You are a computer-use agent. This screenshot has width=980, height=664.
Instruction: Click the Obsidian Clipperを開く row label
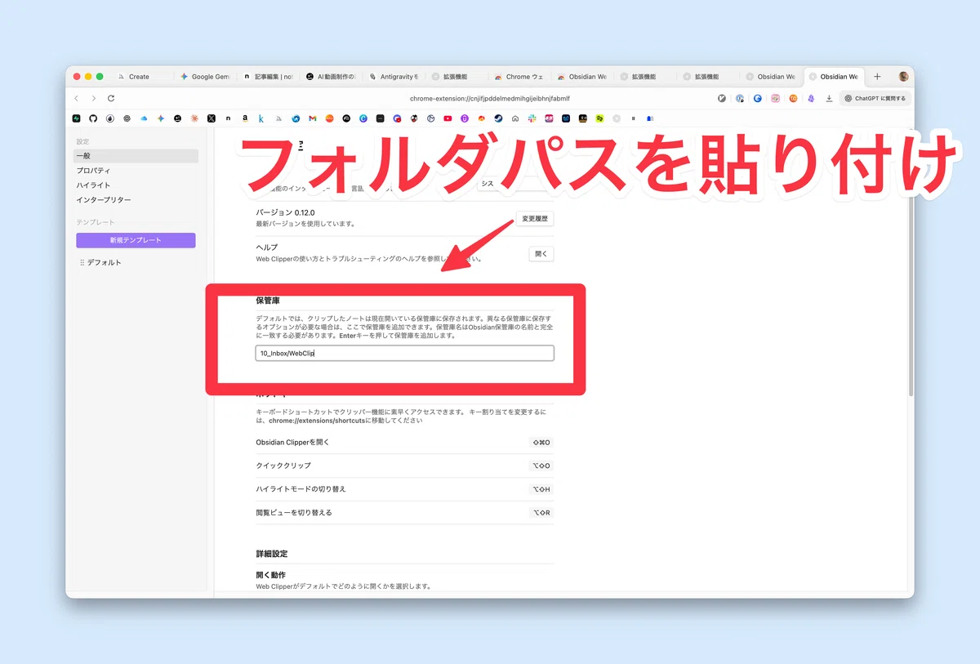(292, 442)
